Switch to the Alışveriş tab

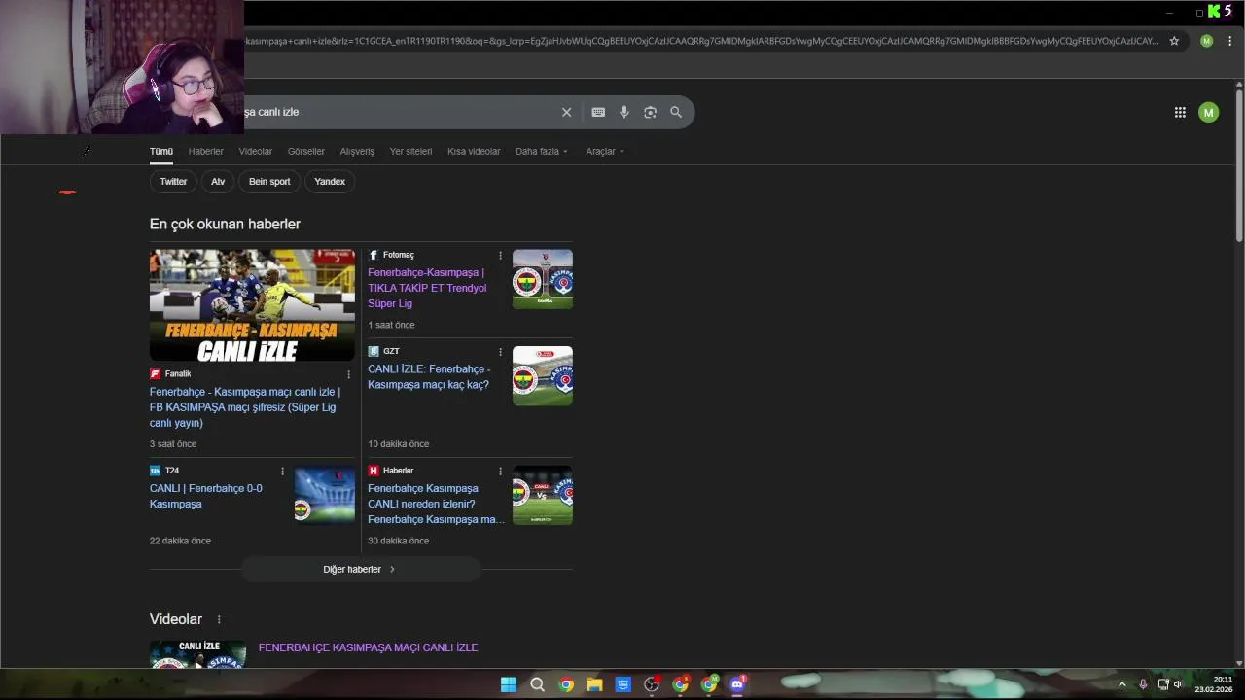(357, 152)
